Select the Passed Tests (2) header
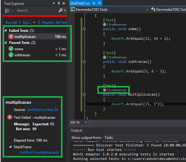Screen dimensions: 186x162 (x=22, y=43)
